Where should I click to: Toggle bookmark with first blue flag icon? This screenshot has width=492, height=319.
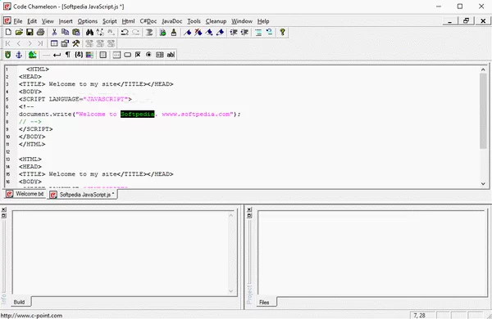pyautogui.click(x=187, y=32)
